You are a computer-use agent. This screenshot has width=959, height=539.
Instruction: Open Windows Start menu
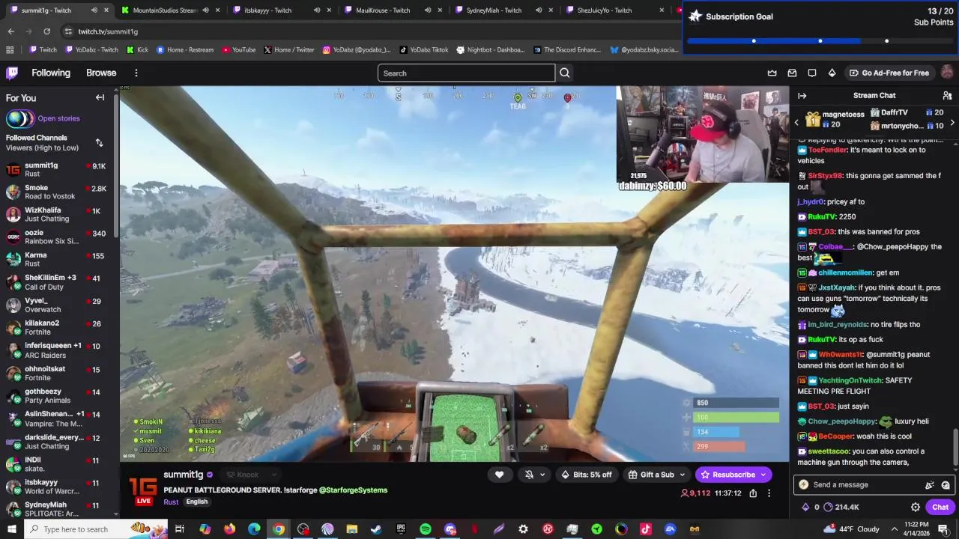(12, 529)
